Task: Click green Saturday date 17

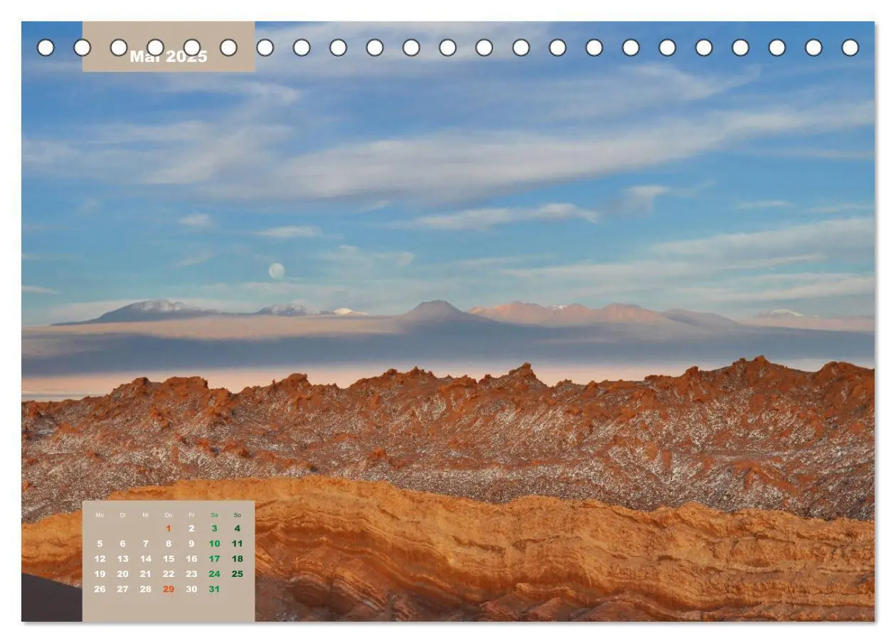Action: (214, 559)
